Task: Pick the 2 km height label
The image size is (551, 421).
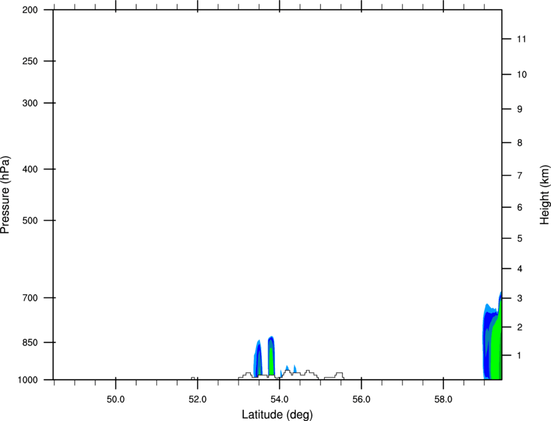Action: pyautogui.click(x=520, y=327)
